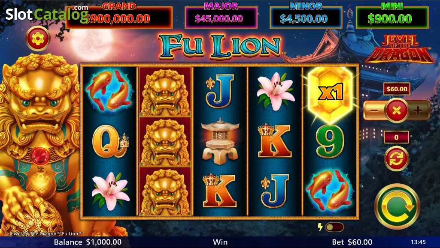Viewport: 440px width, 248px height.
Task: Click the green 9 symbol
Action: (330, 141)
